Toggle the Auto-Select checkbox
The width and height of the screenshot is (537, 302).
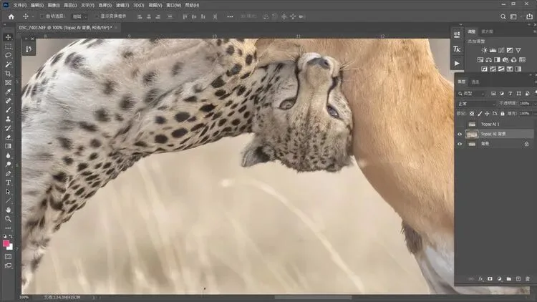[42, 16]
